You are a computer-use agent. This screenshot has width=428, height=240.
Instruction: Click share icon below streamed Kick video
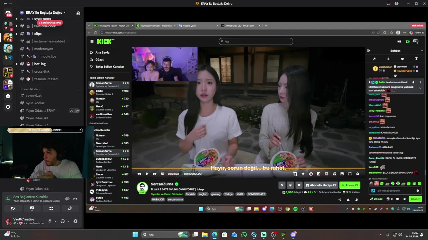click(x=340, y=200)
